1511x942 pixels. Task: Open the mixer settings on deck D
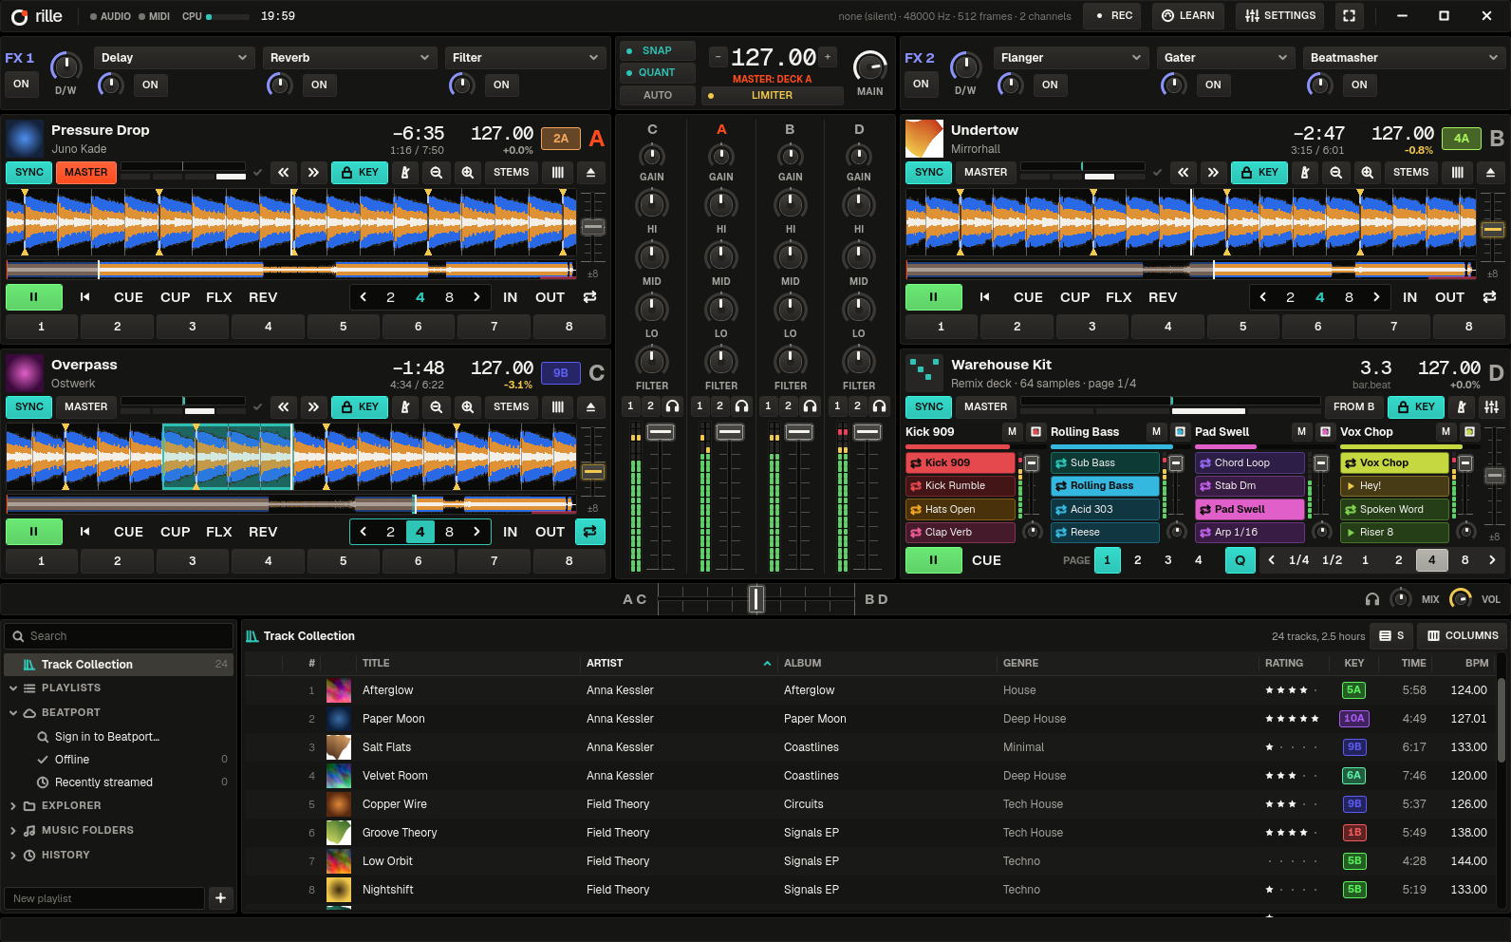1492,407
